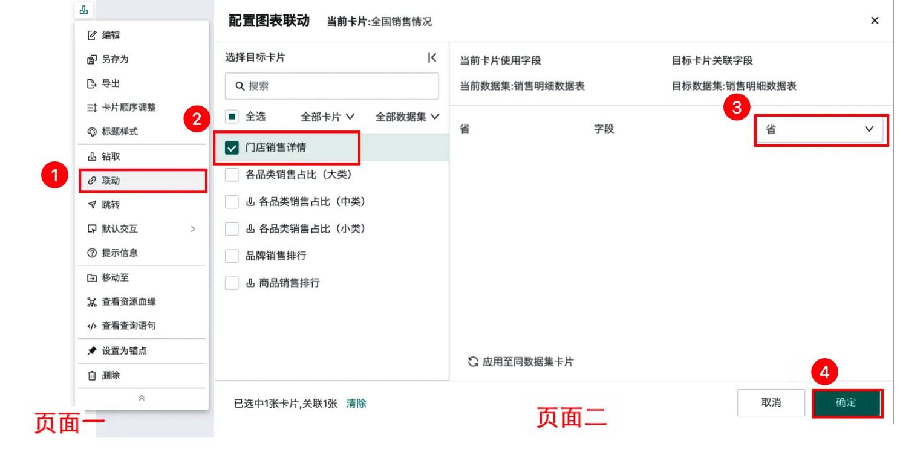
Task: Expand the 省 target field dropdown
Action: (821, 129)
